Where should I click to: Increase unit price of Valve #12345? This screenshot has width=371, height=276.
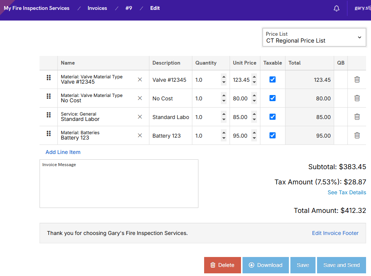click(x=254, y=77)
